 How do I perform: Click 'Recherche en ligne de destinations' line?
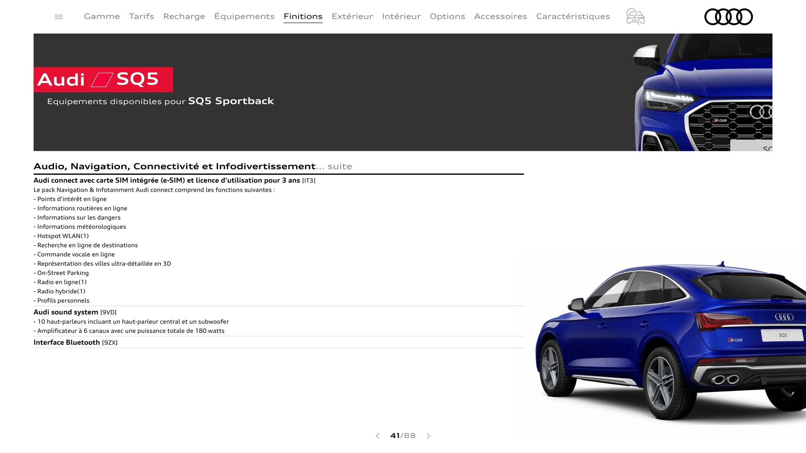click(86, 245)
